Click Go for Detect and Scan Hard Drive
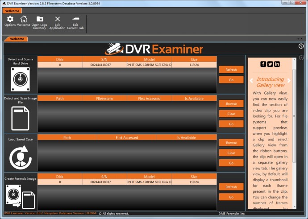 pyautogui.click(x=231, y=80)
